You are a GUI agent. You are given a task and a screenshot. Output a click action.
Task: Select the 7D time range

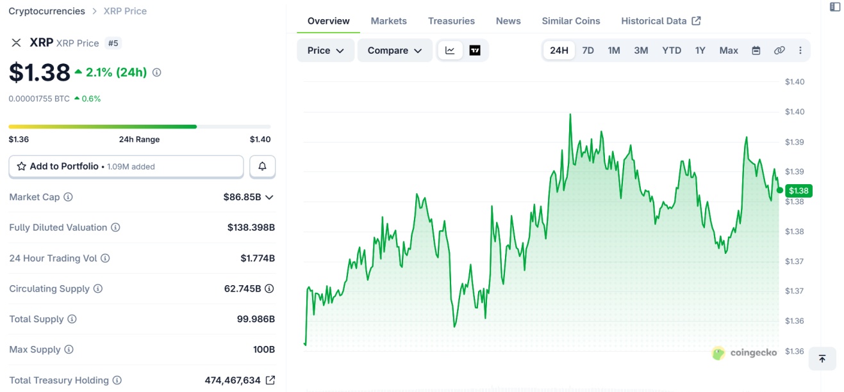click(x=588, y=51)
